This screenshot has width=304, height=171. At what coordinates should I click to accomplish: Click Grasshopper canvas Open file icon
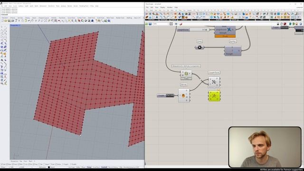coord(147,24)
